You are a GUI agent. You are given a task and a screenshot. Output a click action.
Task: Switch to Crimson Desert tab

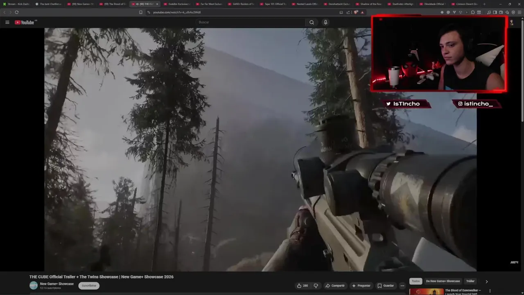pyautogui.click(x=464, y=4)
